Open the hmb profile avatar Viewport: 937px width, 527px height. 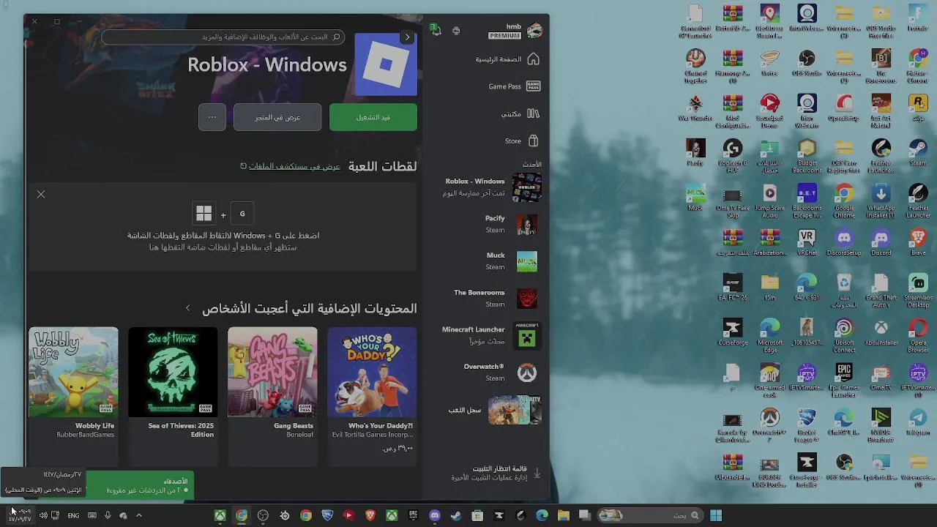[x=535, y=31]
